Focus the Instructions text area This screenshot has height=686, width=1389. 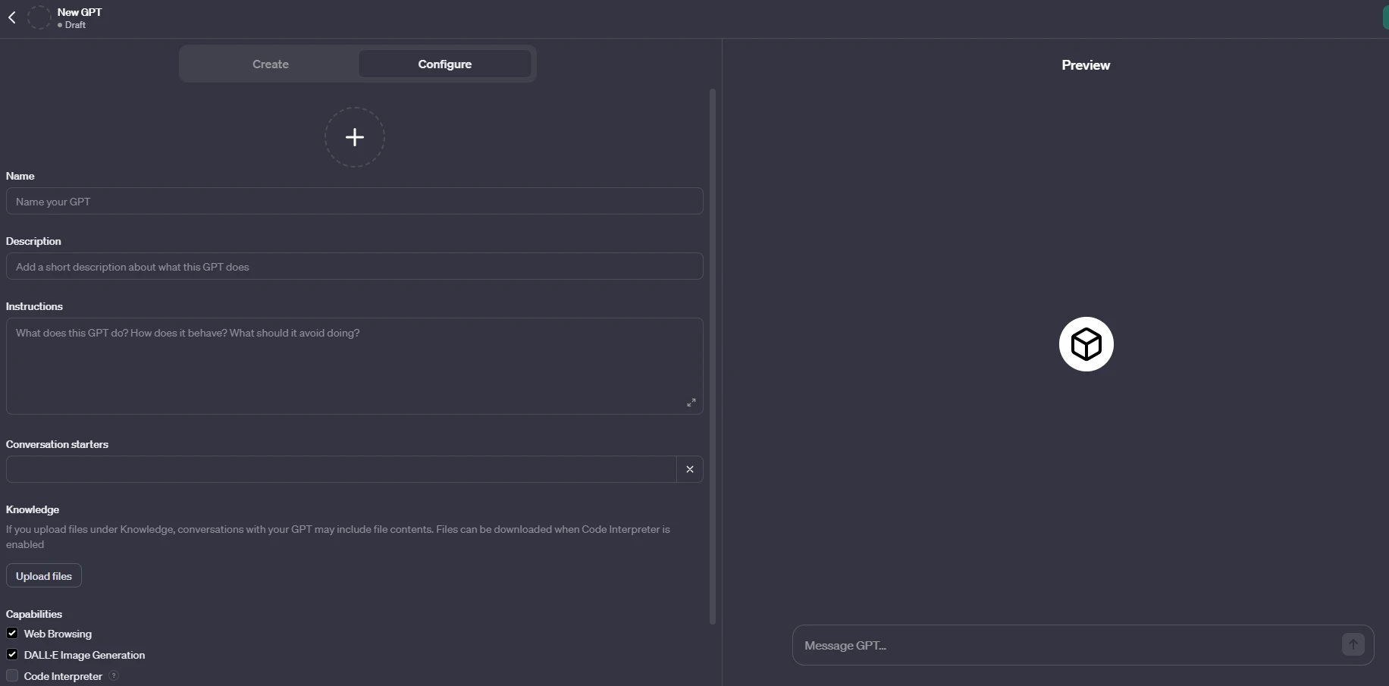(x=355, y=366)
